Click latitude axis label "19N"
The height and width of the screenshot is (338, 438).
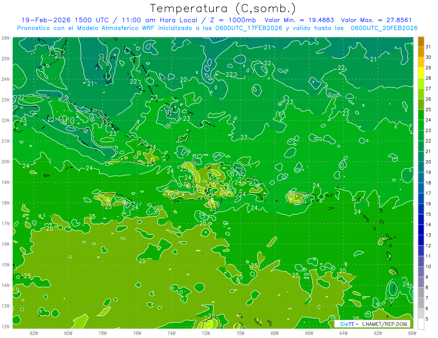5,182
